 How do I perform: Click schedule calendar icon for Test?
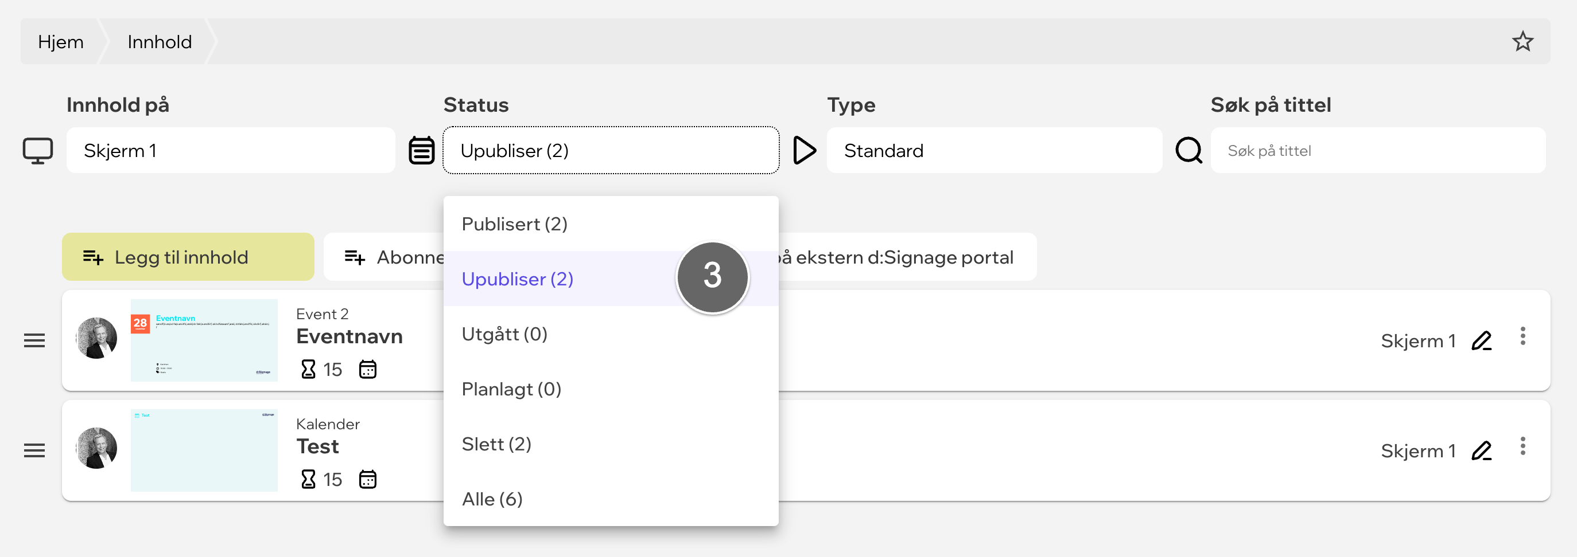[x=367, y=479]
